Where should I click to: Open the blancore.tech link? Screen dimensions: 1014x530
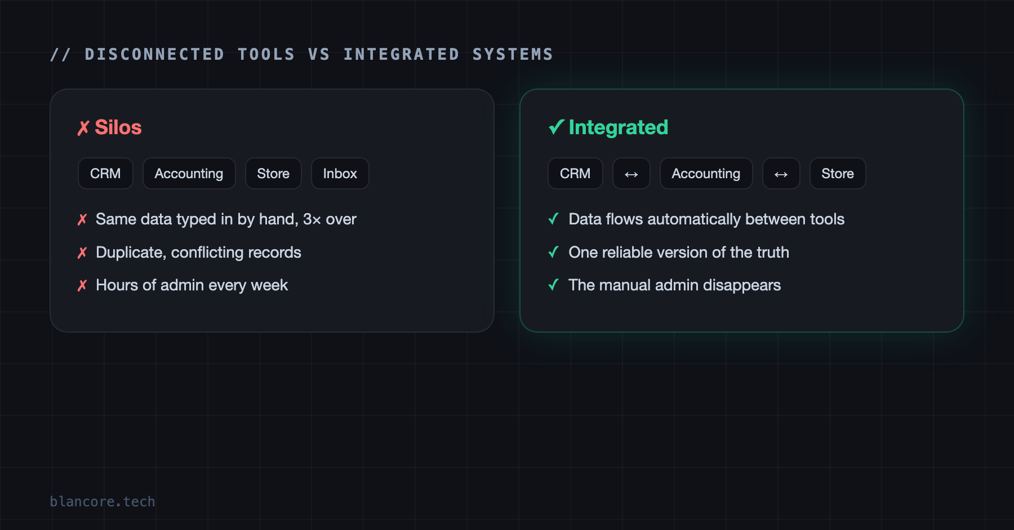click(x=103, y=501)
